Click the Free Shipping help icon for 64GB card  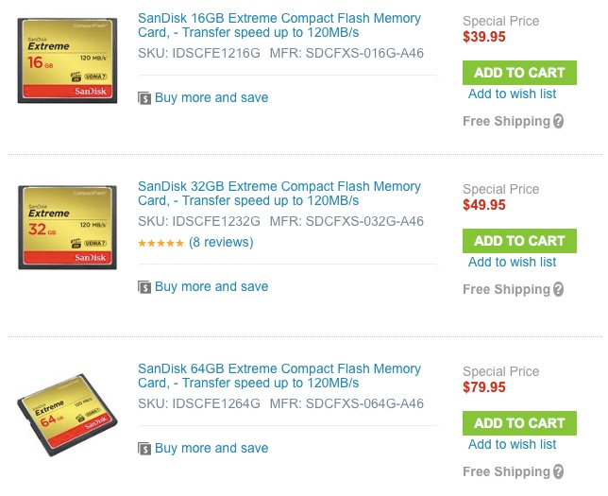point(558,471)
